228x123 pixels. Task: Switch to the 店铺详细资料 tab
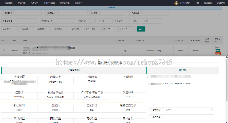pyautogui.click(x=74, y=70)
